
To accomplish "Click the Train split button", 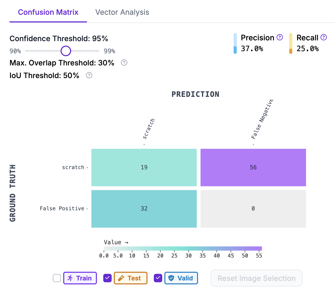I will coord(80,278).
